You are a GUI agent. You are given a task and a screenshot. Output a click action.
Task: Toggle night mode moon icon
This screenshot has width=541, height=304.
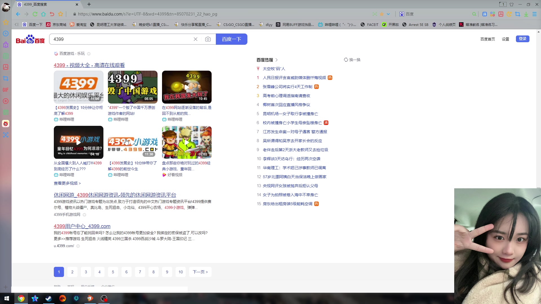click(x=509, y=14)
